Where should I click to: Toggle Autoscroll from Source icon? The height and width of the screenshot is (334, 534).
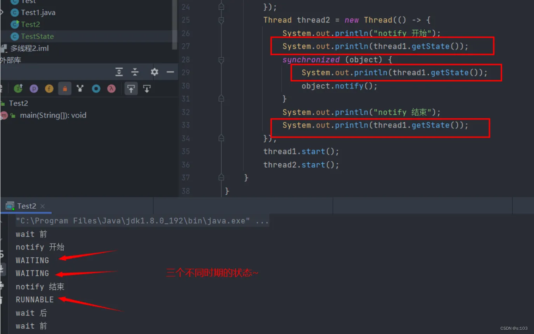click(147, 88)
